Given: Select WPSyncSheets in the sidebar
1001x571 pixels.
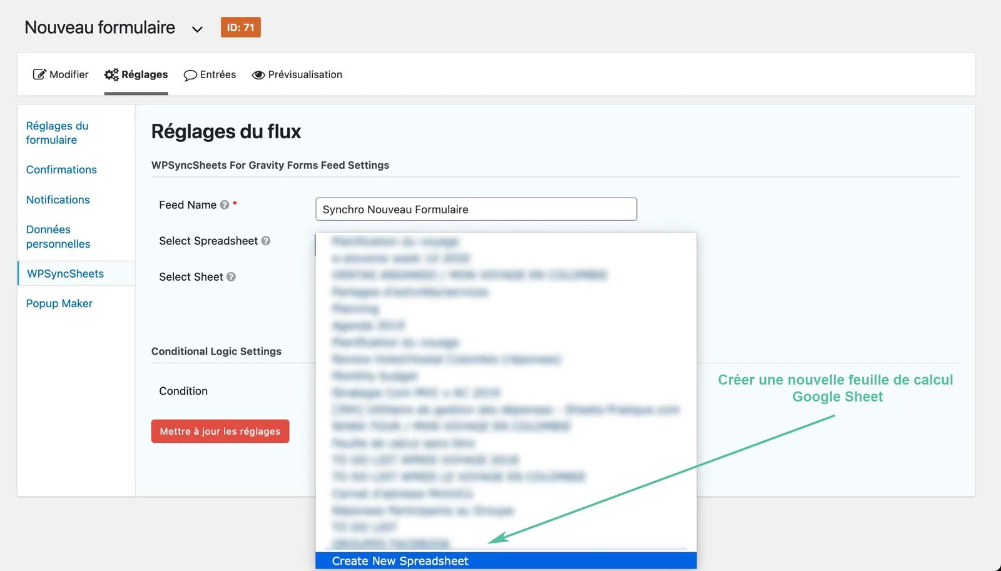Looking at the screenshot, I should (x=65, y=273).
